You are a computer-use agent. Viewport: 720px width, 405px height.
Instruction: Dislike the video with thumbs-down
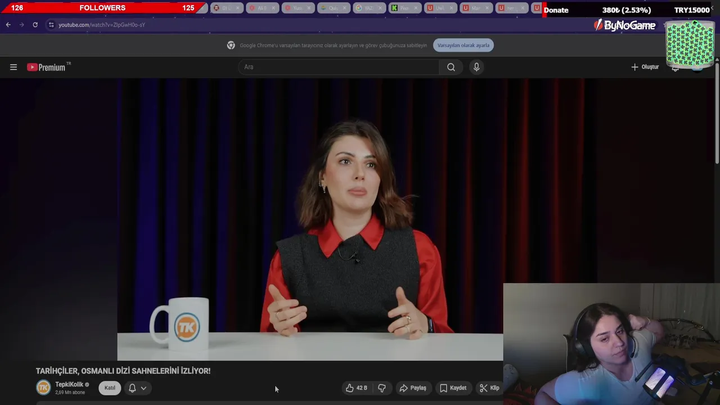pyautogui.click(x=382, y=388)
